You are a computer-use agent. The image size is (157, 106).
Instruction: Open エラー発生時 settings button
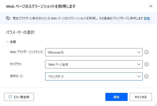pyautogui.click(x=19, y=97)
